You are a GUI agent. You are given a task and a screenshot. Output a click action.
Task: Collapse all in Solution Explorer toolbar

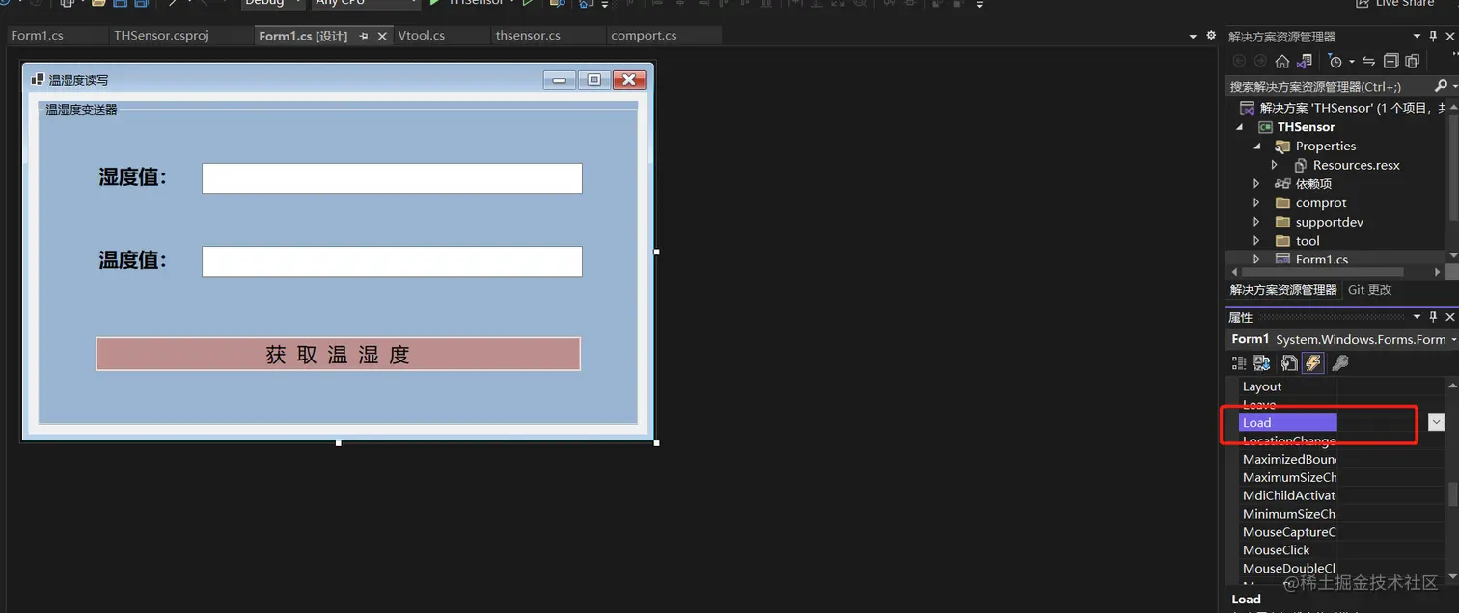point(1390,61)
